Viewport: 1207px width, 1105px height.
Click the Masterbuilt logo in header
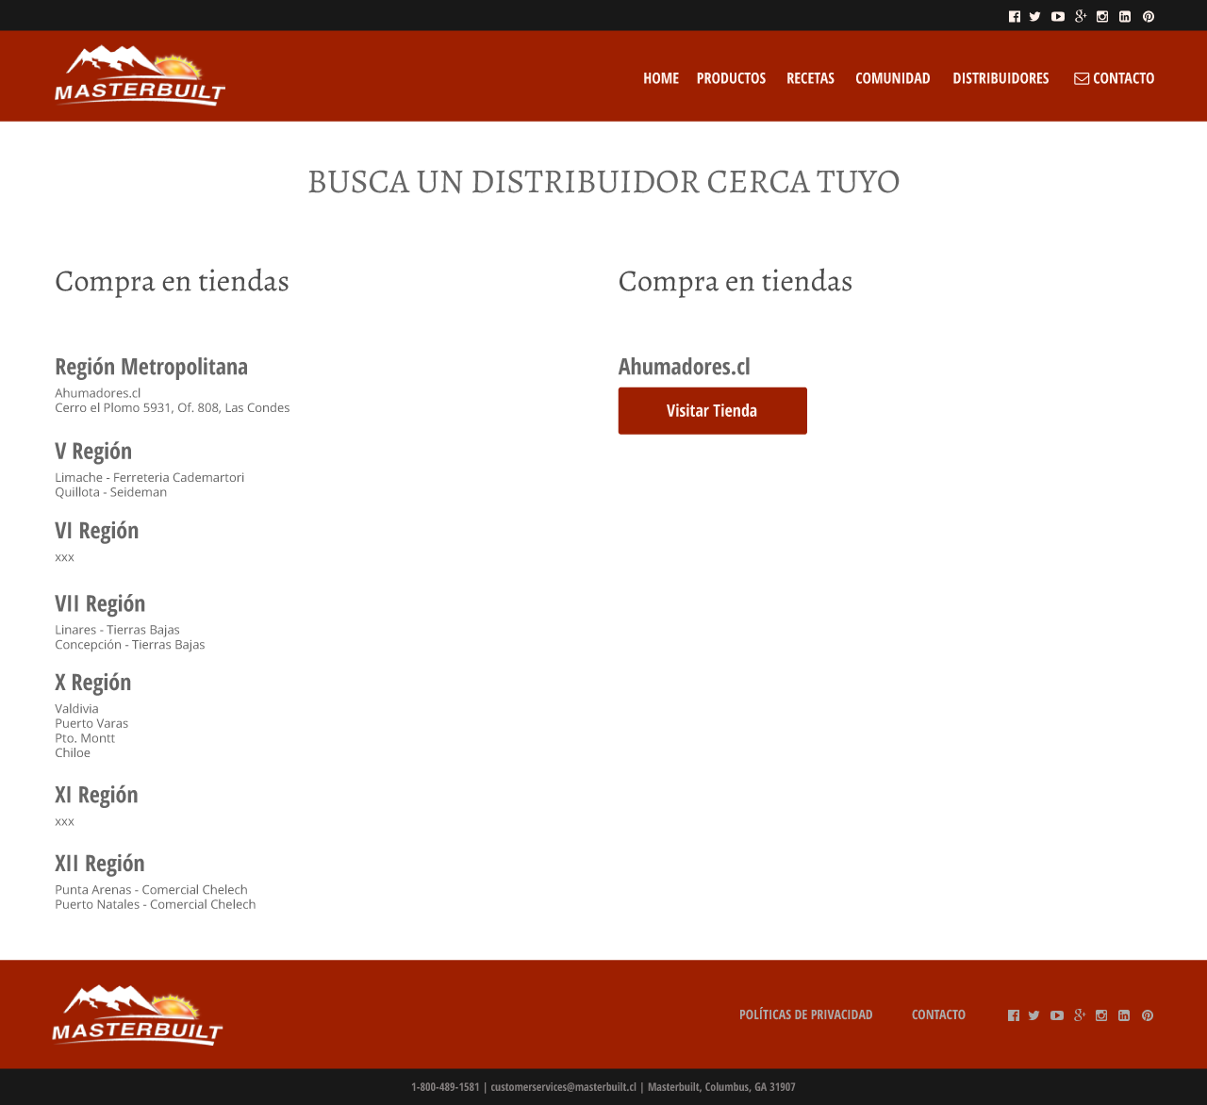(140, 75)
